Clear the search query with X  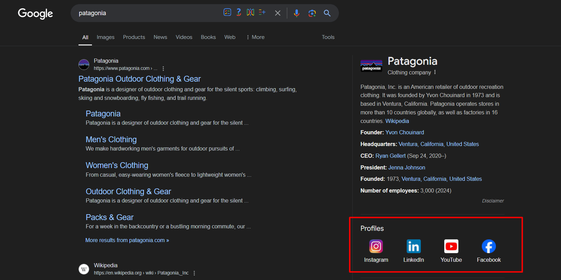[x=278, y=13]
